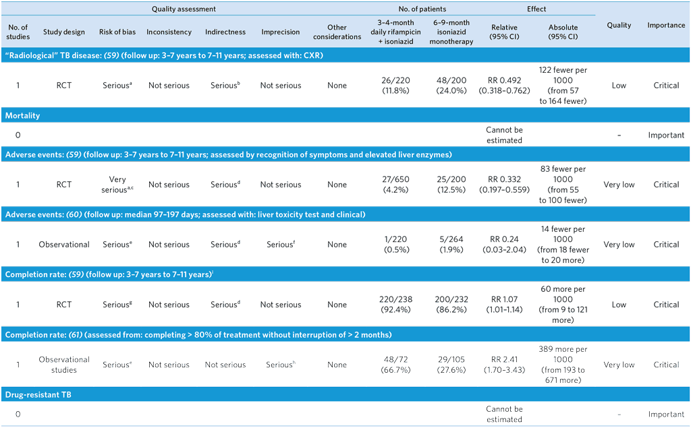Click the "3–4-month daily rifampicin + isoniazid" header

pyautogui.click(x=395, y=32)
